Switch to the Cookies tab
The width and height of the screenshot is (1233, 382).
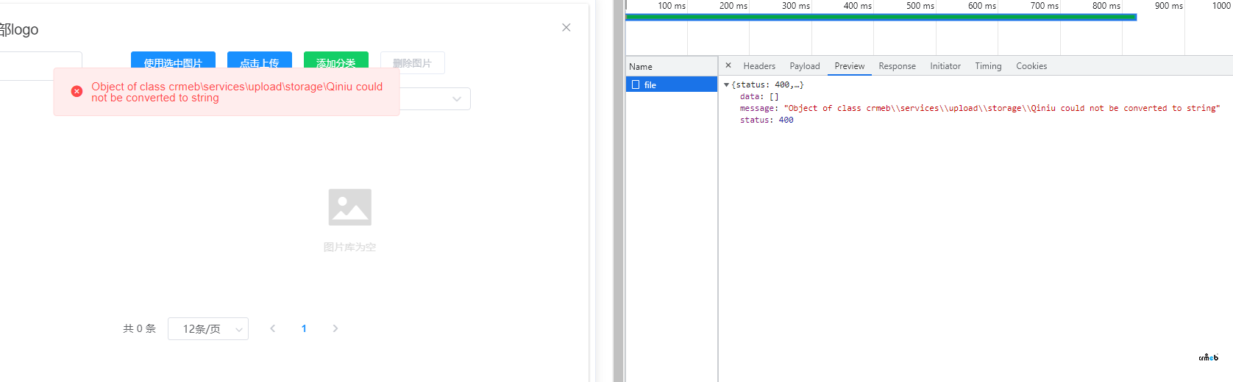pyautogui.click(x=1031, y=66)
